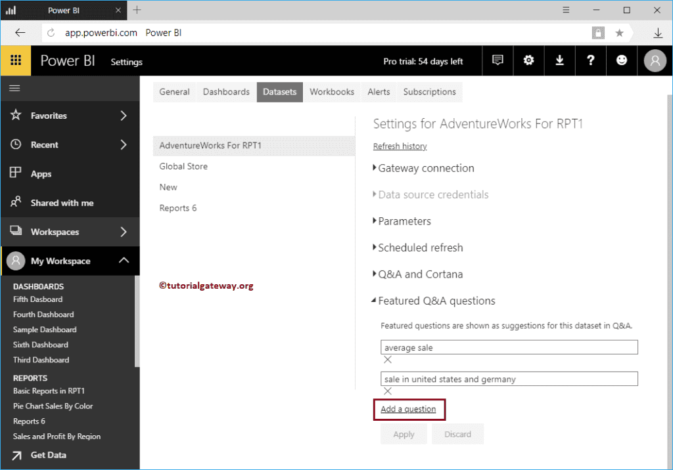
Task: Edit the 'average sale' question field
Action: pyautogui.click(x=509, y=347)
